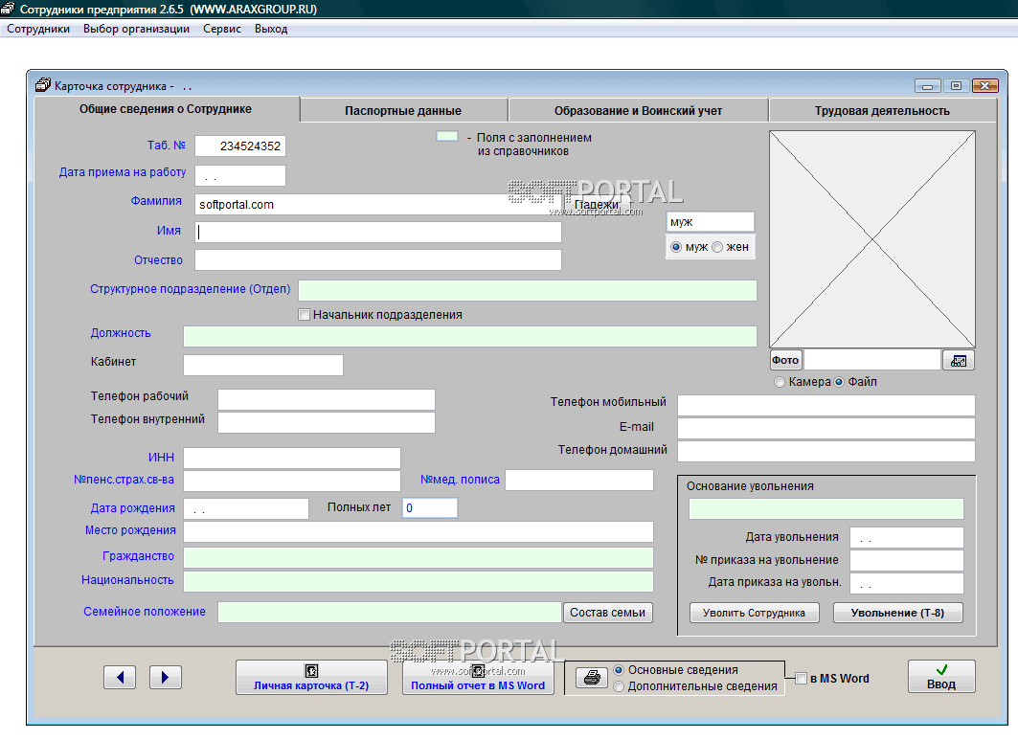Click 'Дата приема на работу' date field
The image size is (1018, 740).
240,175
